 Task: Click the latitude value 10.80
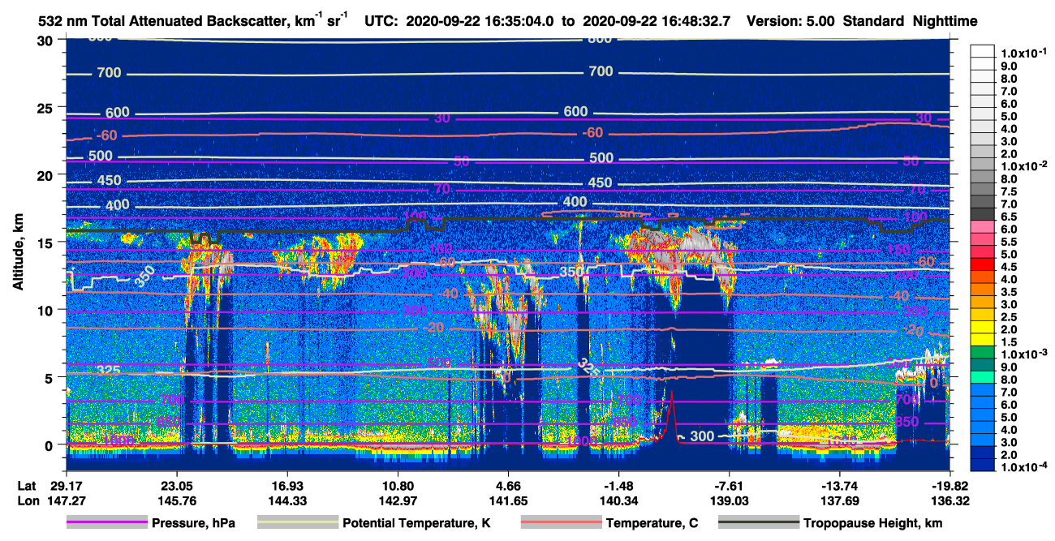coord(397,487)
